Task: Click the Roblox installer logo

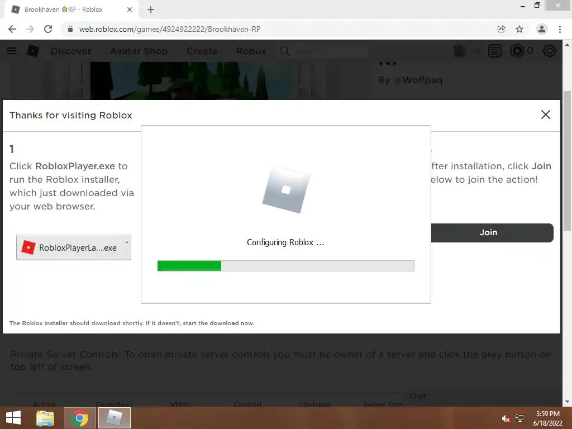Action: tap(286, 190)
